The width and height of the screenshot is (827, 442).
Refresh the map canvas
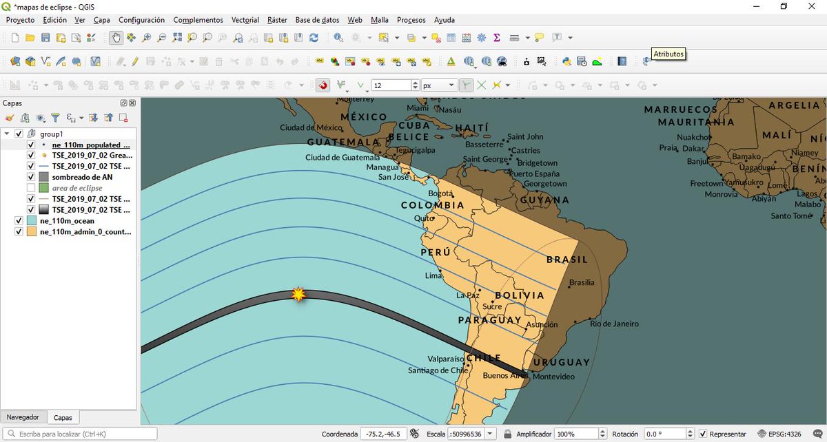point(314,38)
